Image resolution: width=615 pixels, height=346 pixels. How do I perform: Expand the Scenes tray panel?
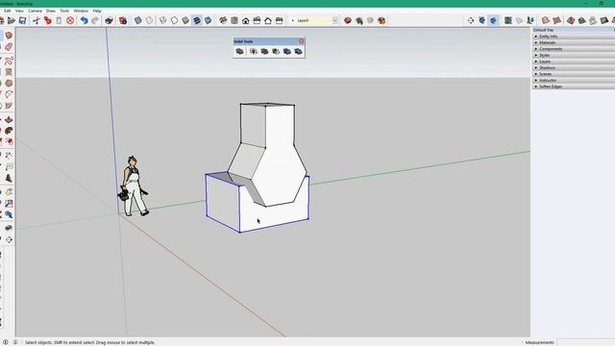coord(574,74)
